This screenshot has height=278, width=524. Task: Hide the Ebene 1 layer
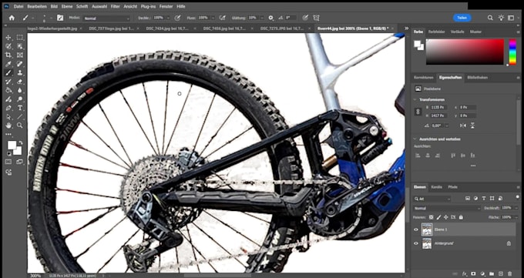[416, 229]
